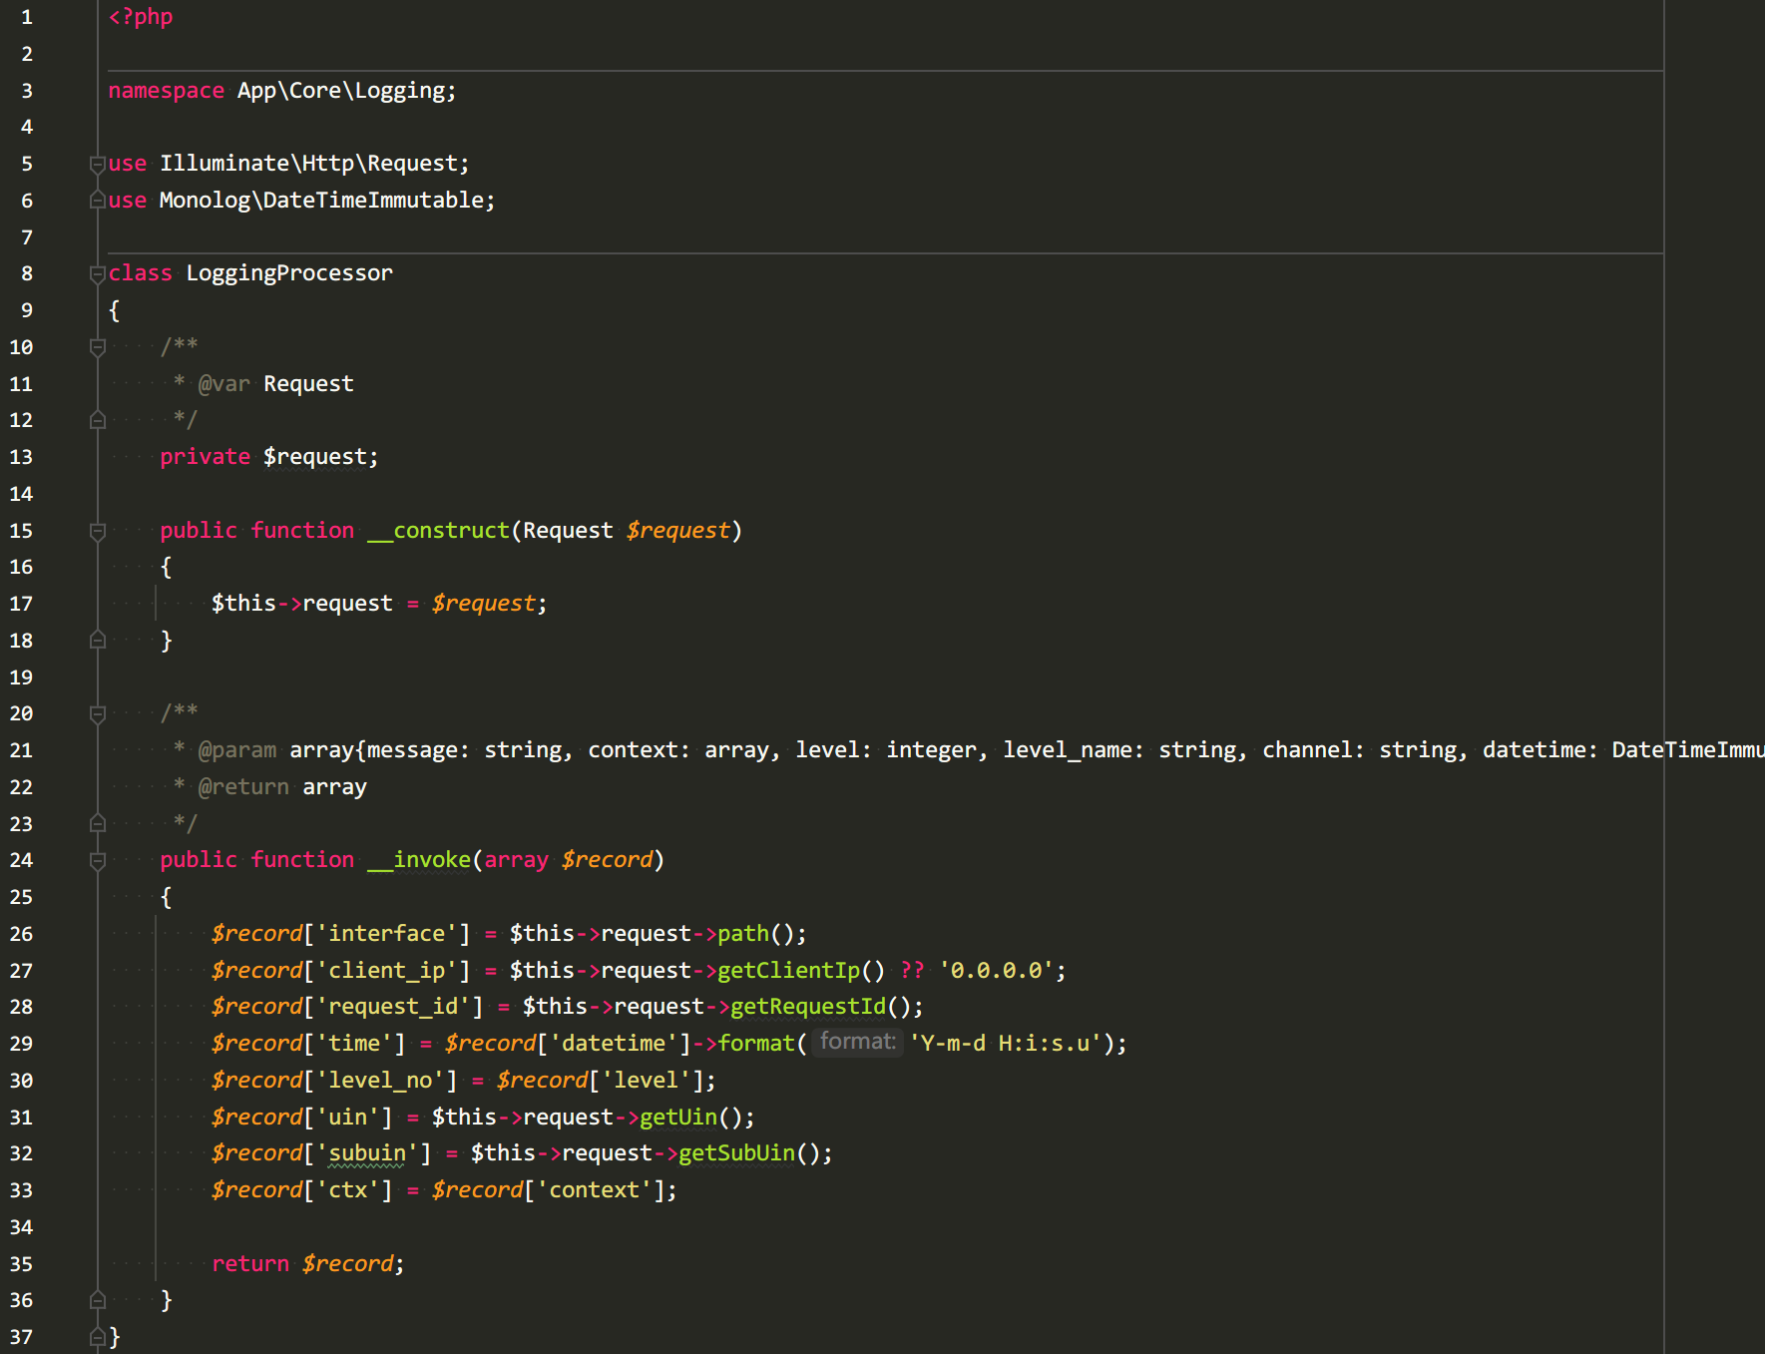Click 'Request' type in the @var docblock

308,384
